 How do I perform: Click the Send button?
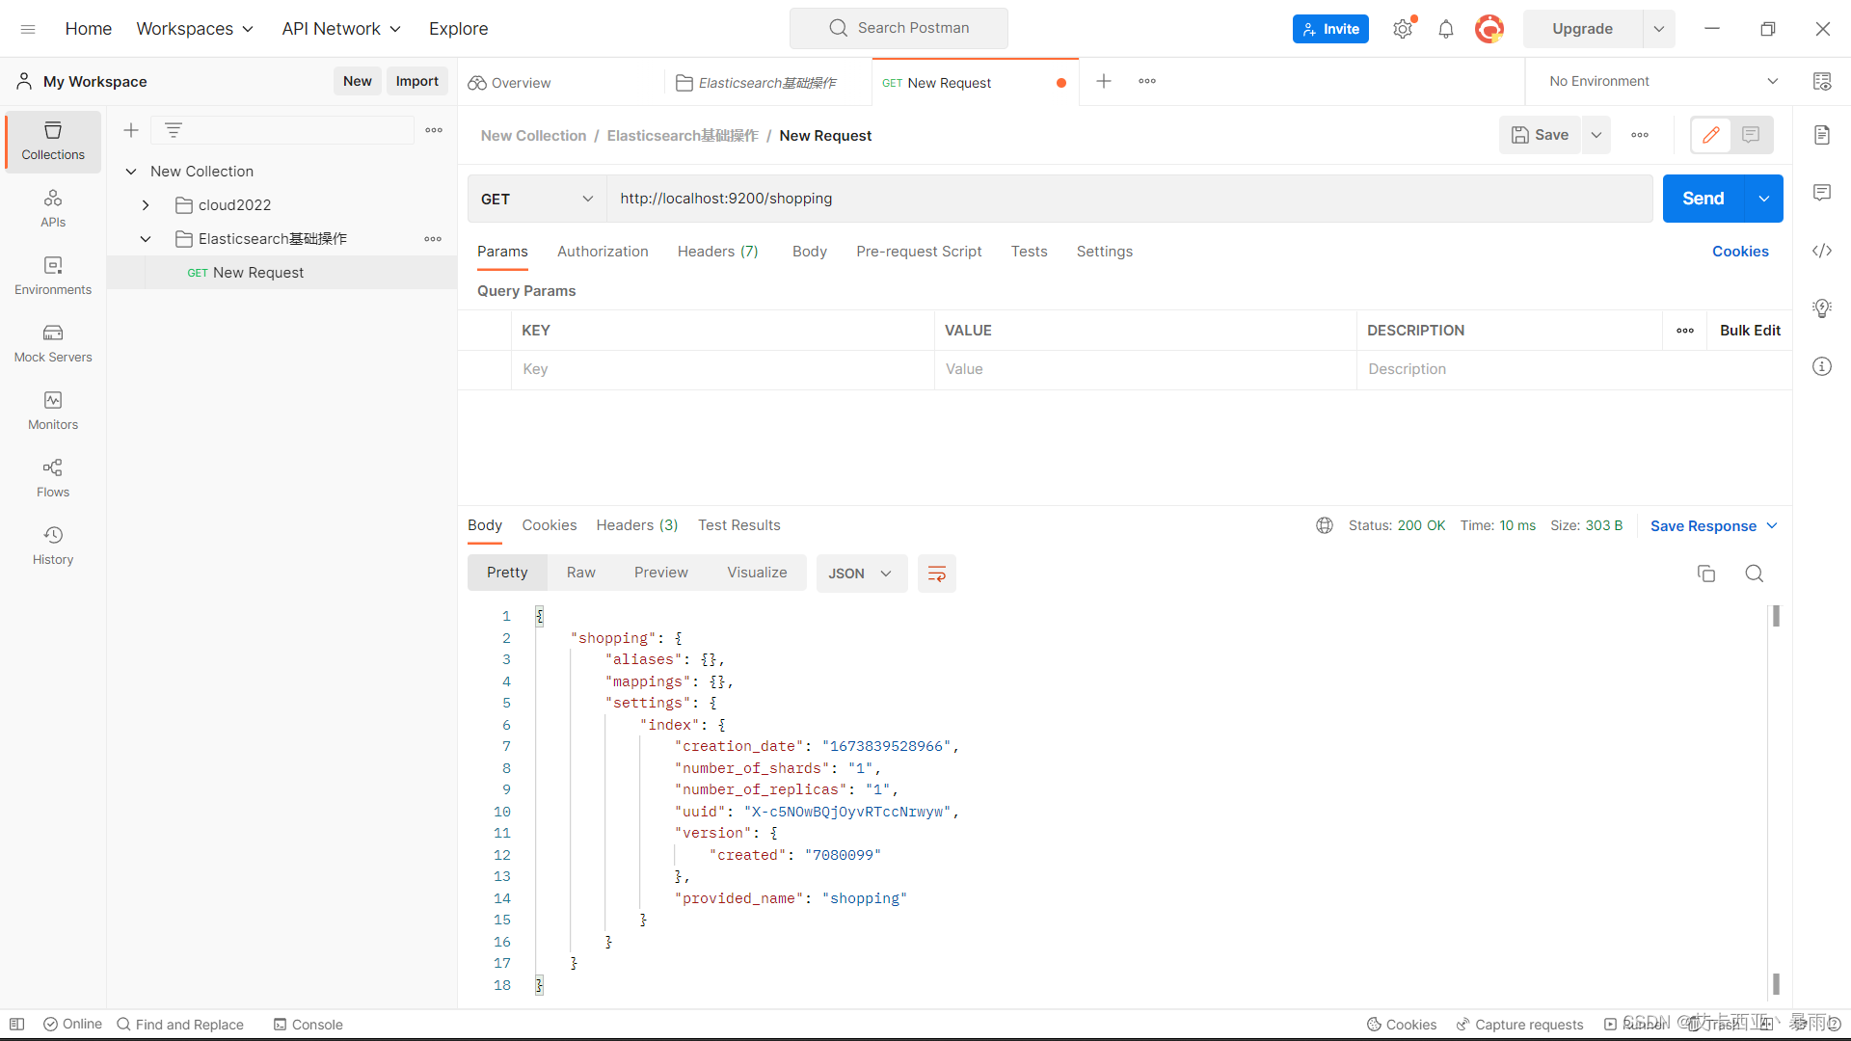pos(1703,199)
